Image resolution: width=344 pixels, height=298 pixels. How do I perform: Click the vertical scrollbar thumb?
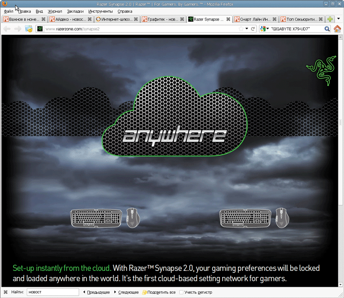(340, 122)
